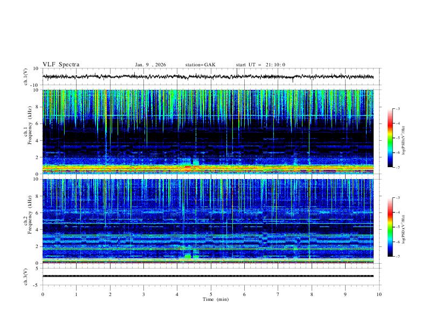Click the ch.1 log(PSD) colorbar label
This screenshot has width=427, height=330.
click(x=404, y=140)
